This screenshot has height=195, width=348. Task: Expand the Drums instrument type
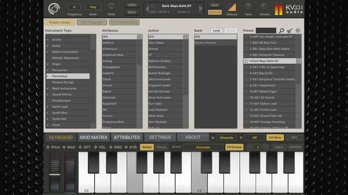tap(47, 40)
